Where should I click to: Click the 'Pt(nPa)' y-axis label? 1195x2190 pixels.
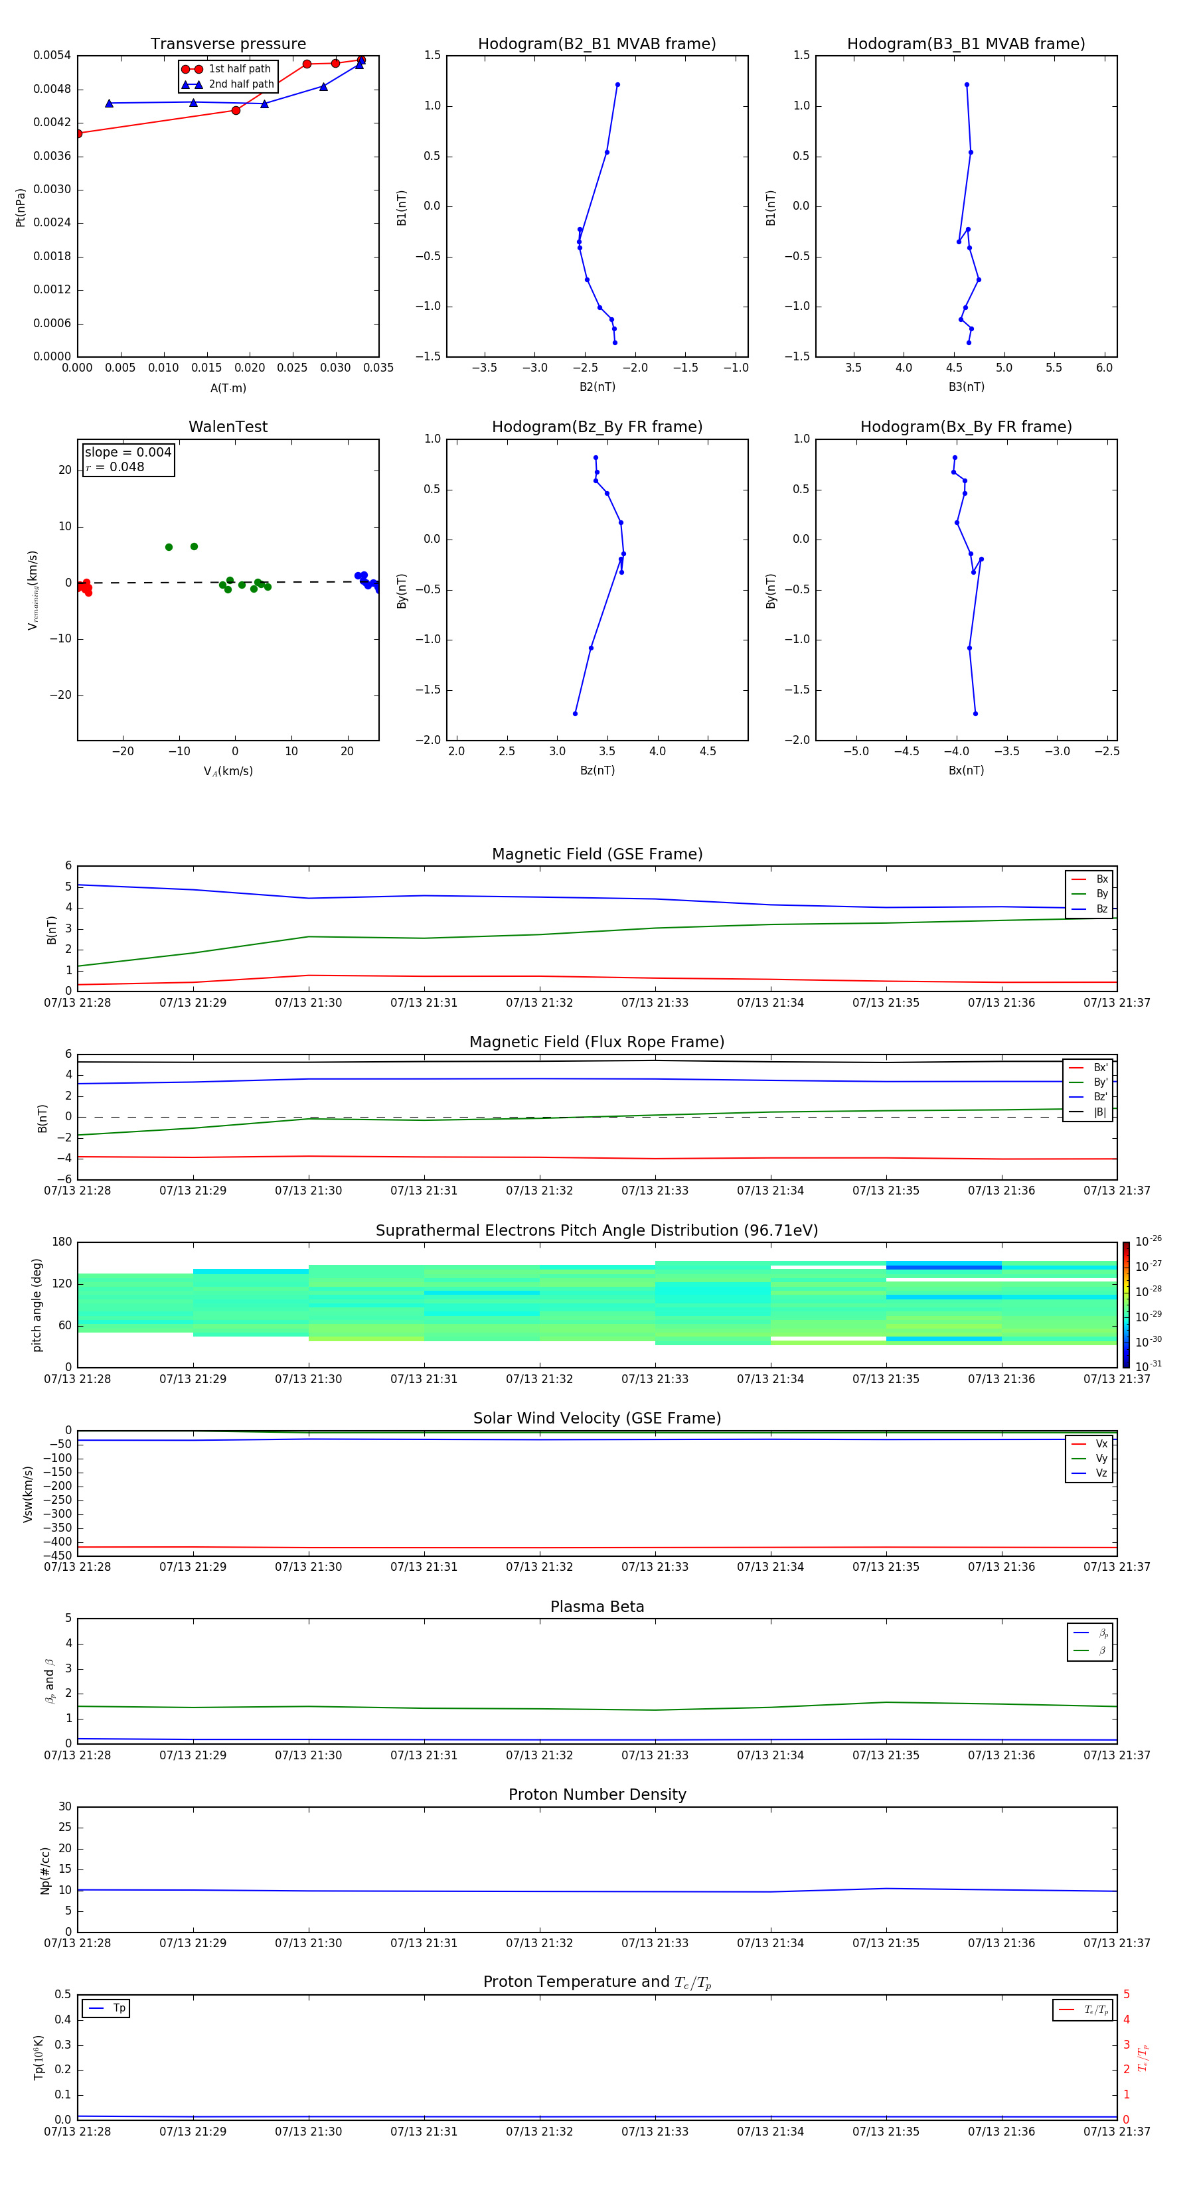pos(21,206)
